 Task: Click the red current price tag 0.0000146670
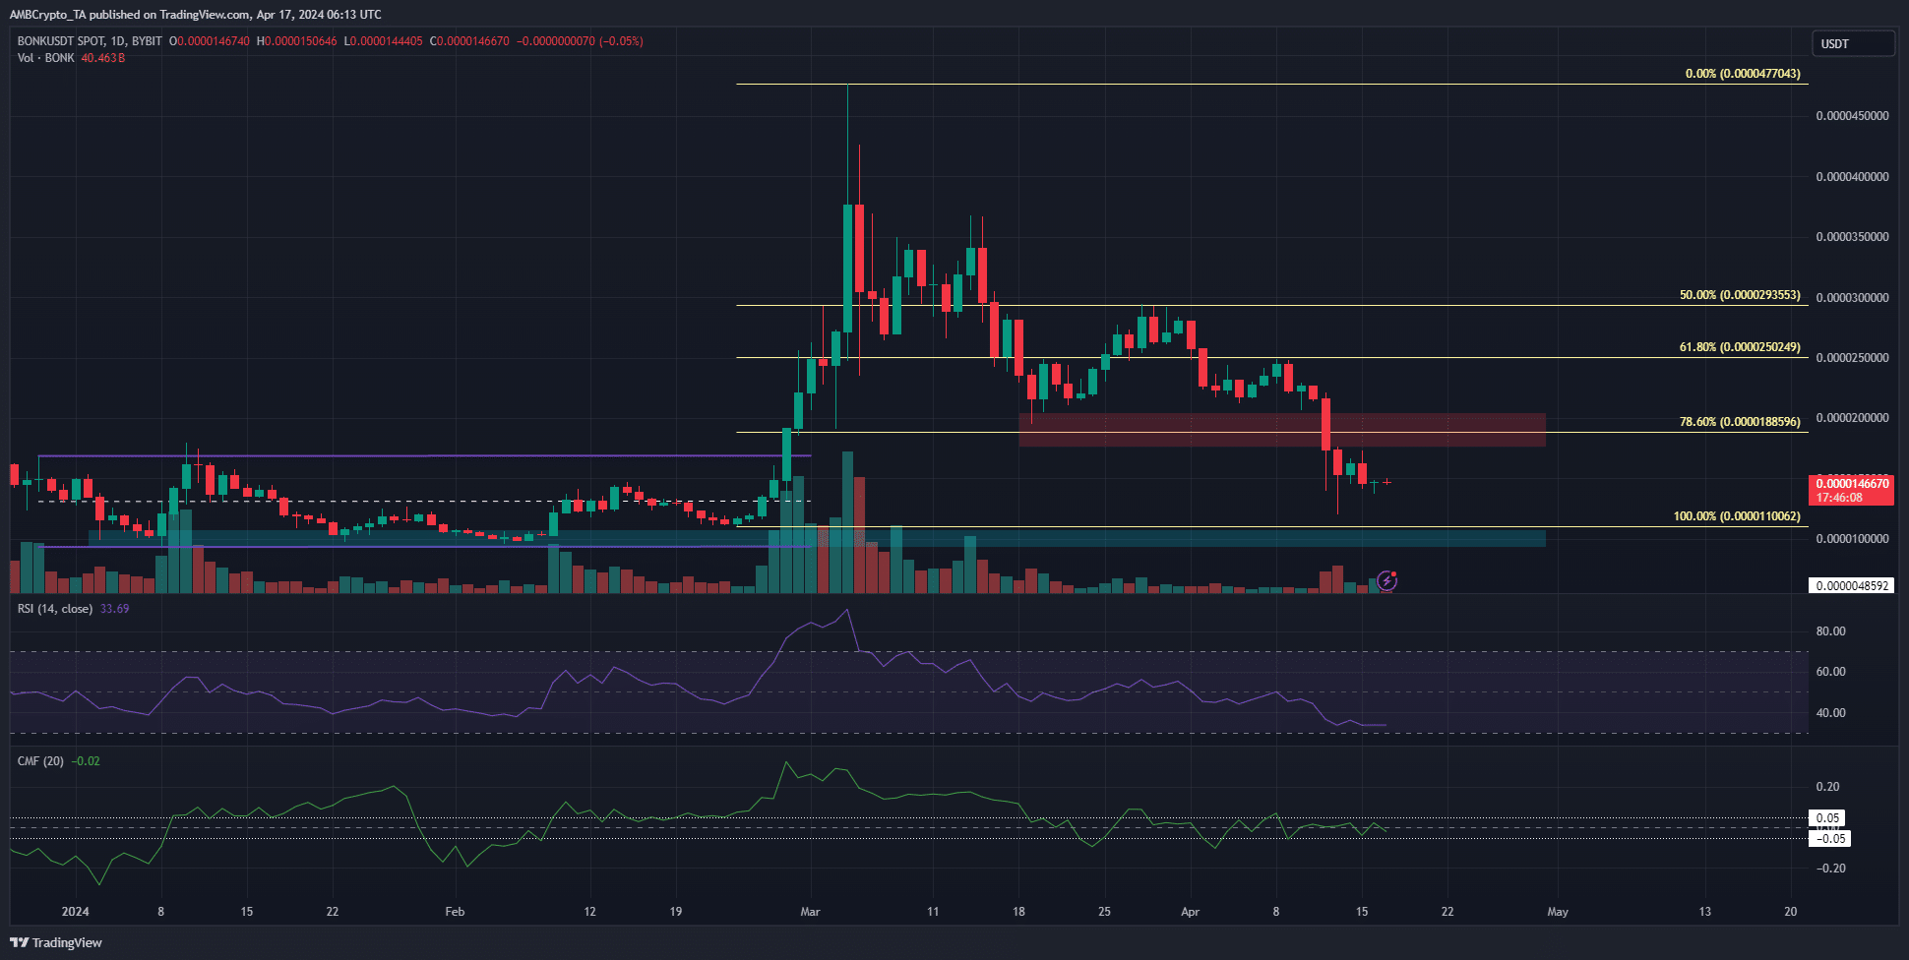(1851, 490)
